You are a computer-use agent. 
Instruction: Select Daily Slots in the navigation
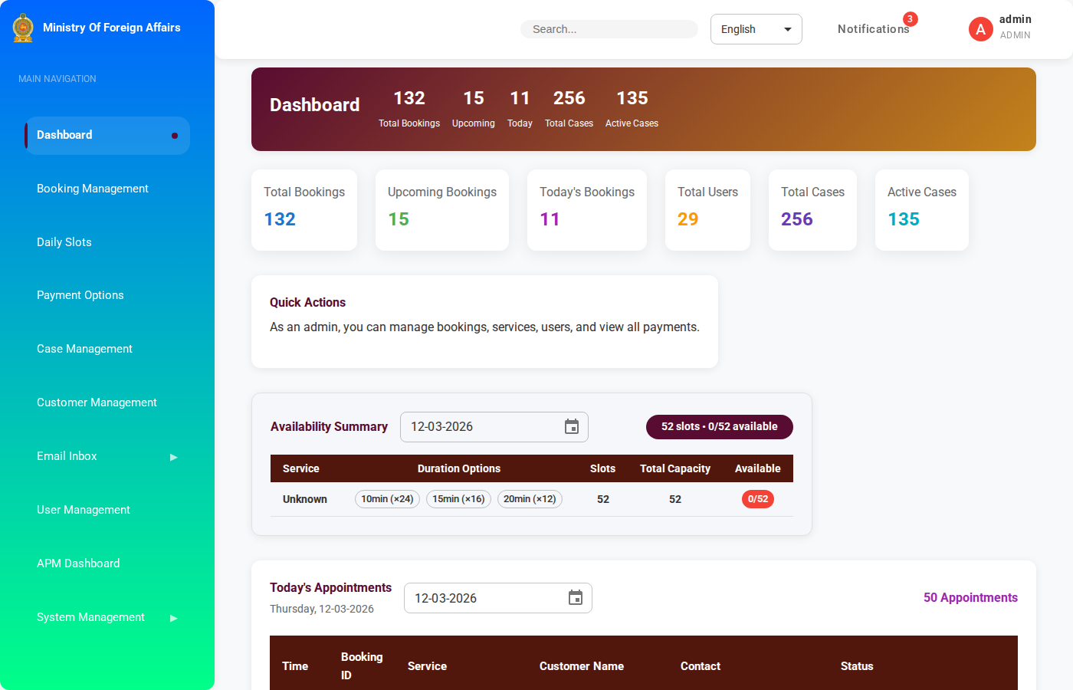coord(64,242)
